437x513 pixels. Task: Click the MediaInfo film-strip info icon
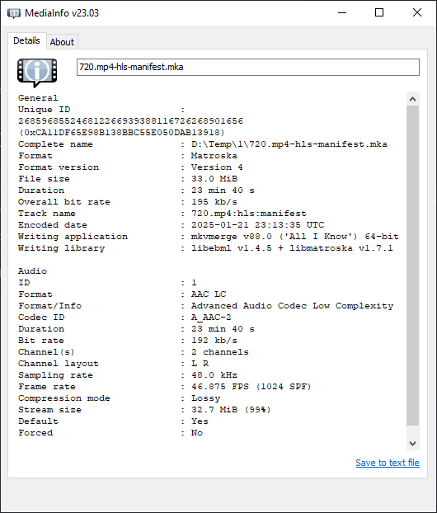point(37,73)
